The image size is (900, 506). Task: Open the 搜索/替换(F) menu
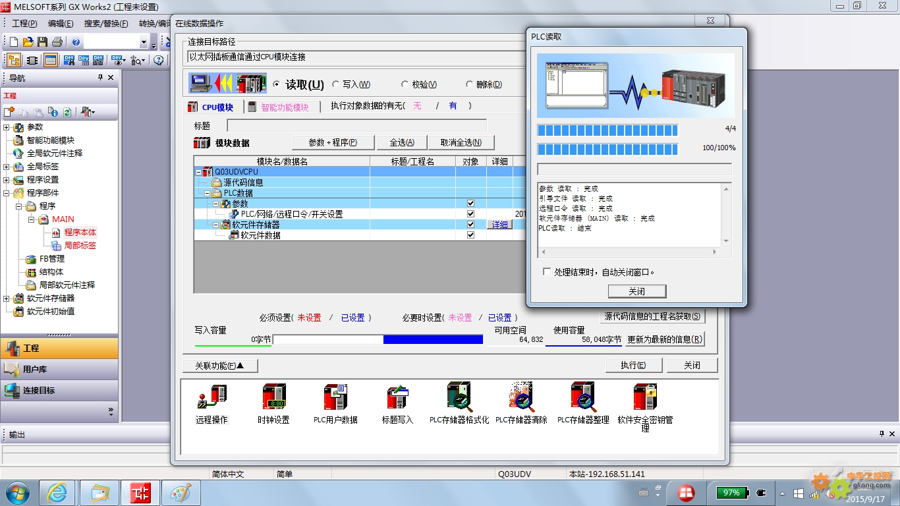[x=106, y=24]
